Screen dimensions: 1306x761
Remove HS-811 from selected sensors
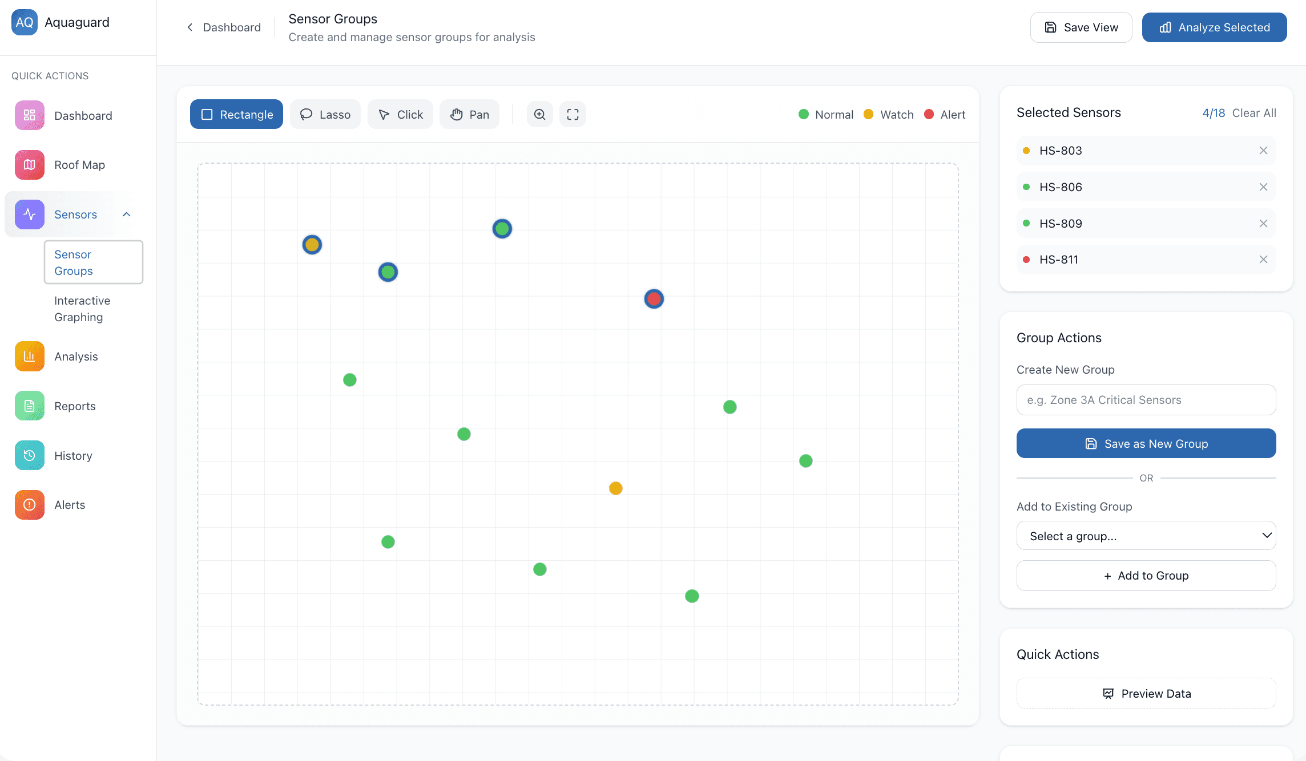coord(1263,260)
